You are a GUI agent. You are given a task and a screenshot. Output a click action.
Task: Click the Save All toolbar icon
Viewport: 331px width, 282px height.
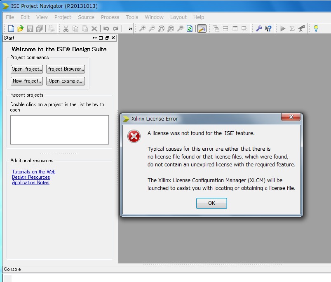pos(40,28)
